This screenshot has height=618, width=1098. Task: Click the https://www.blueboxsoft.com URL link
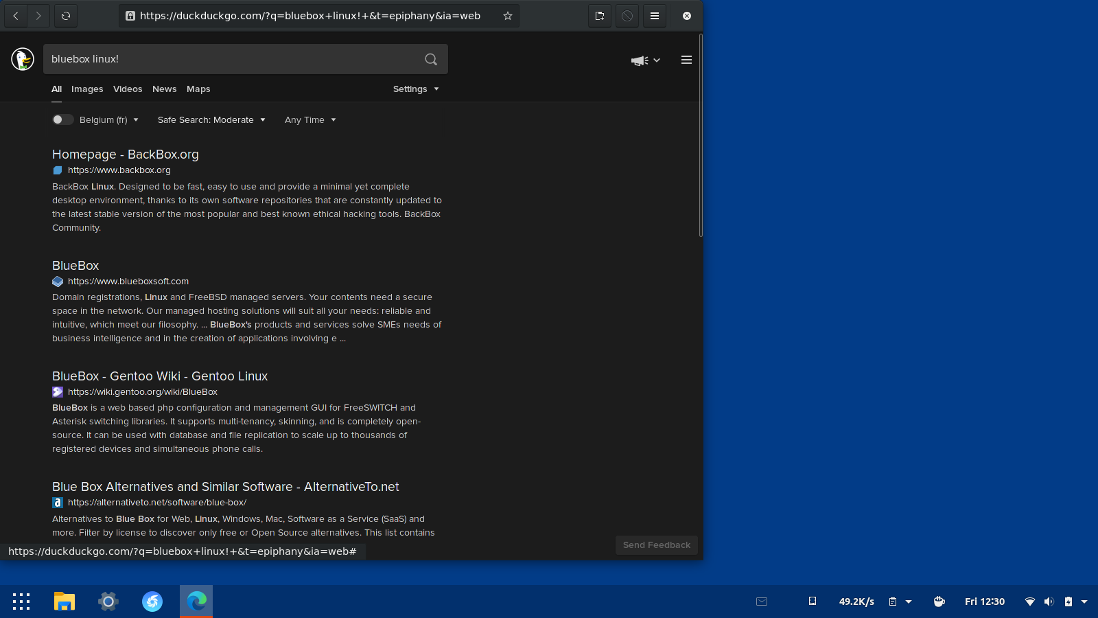click(128, 282)
